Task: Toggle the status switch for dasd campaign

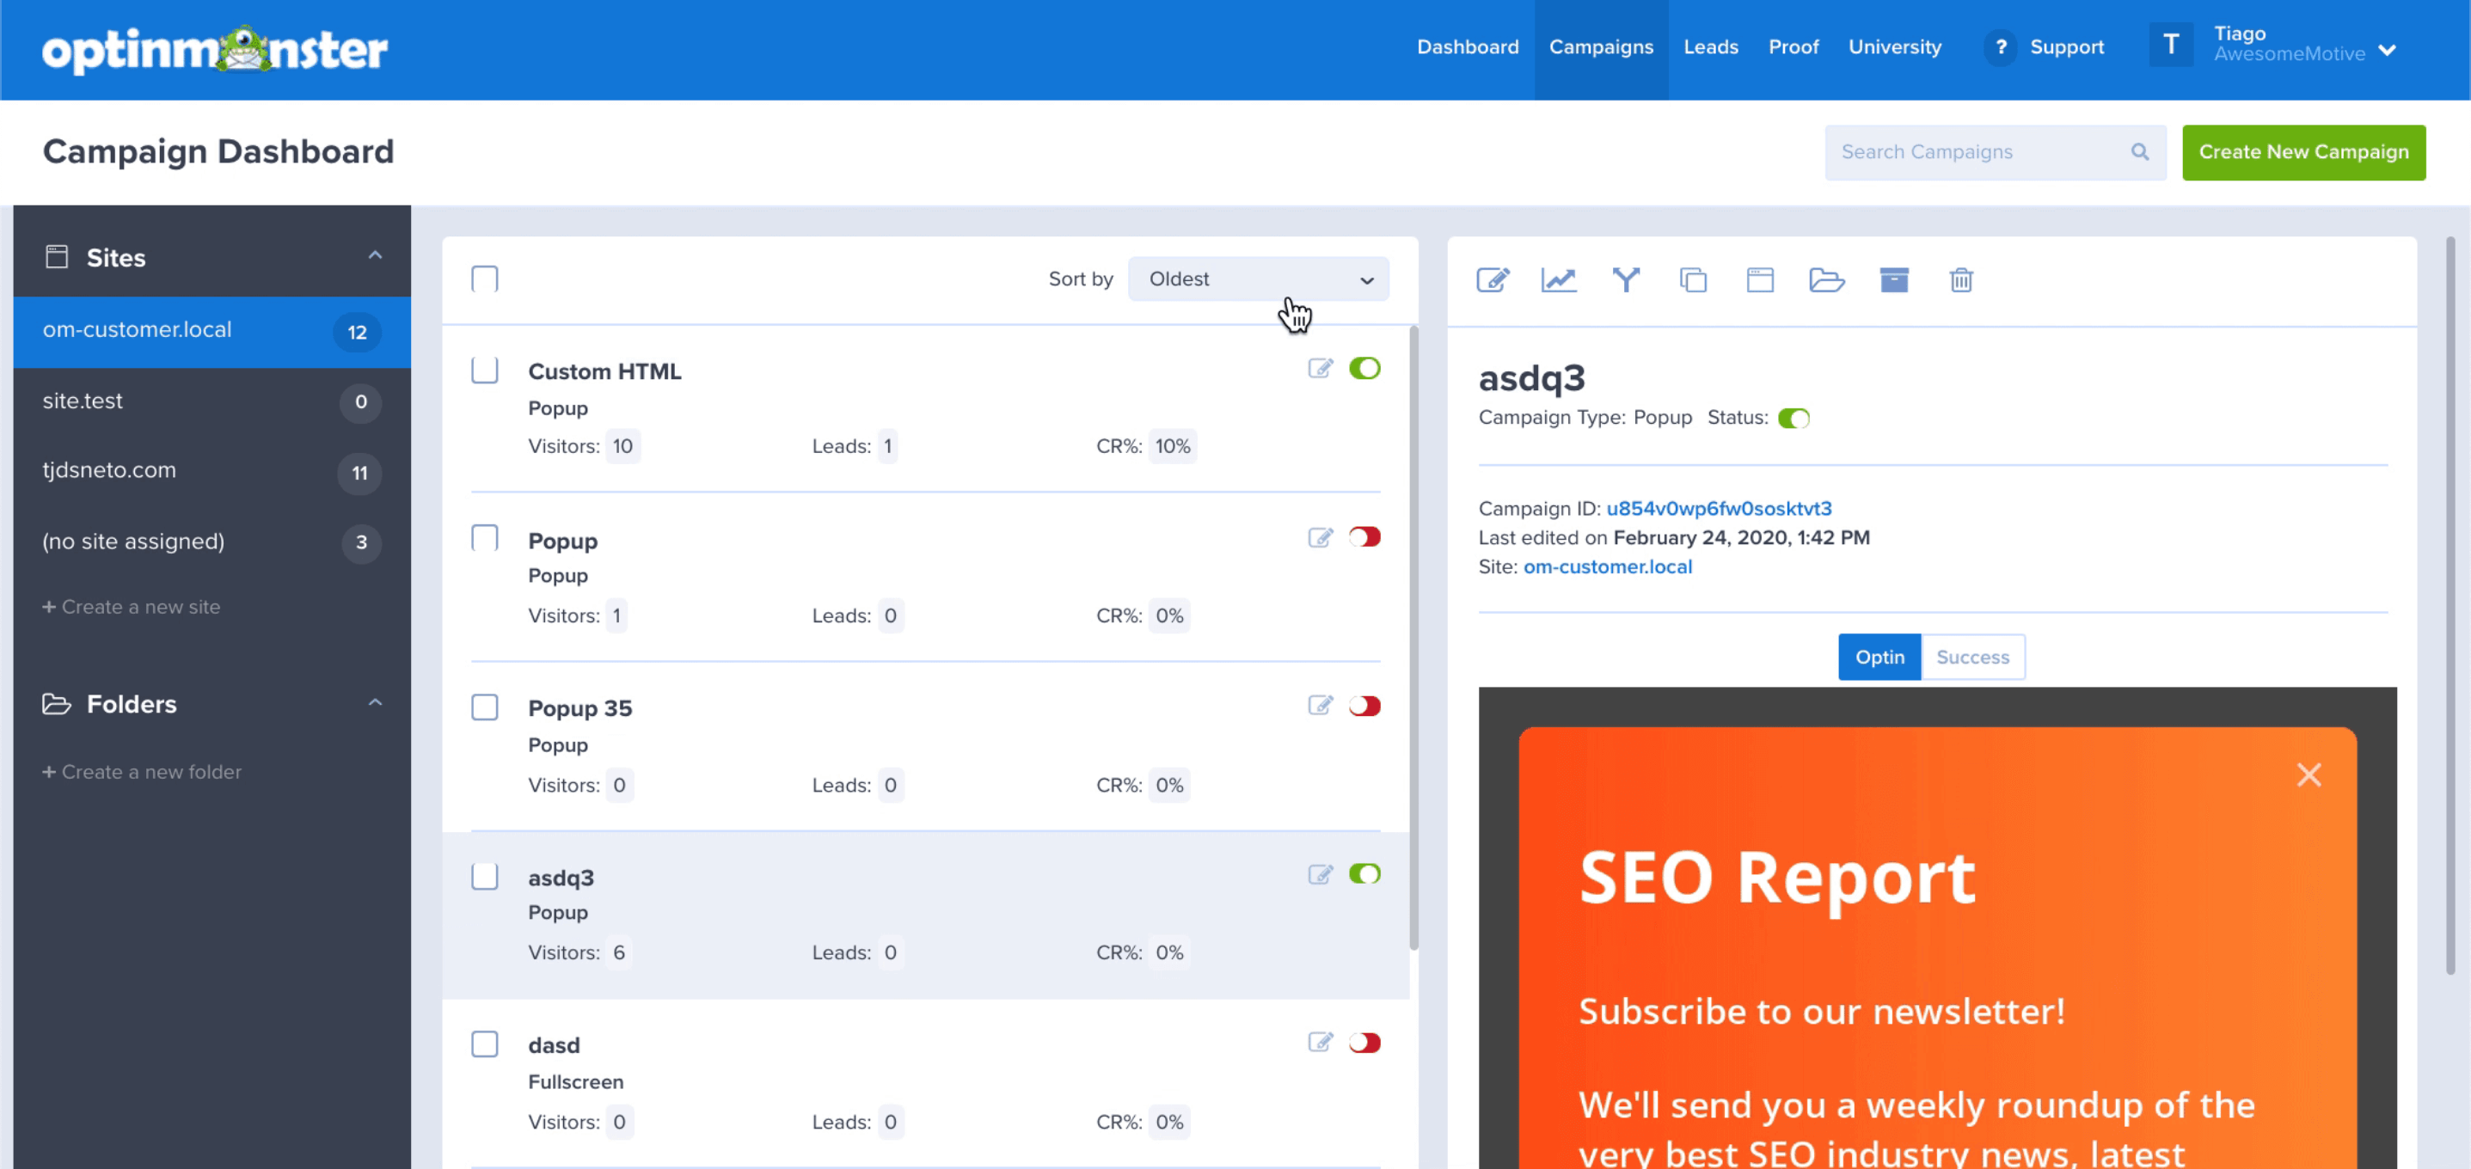Action: [x=1364, y=1043]
